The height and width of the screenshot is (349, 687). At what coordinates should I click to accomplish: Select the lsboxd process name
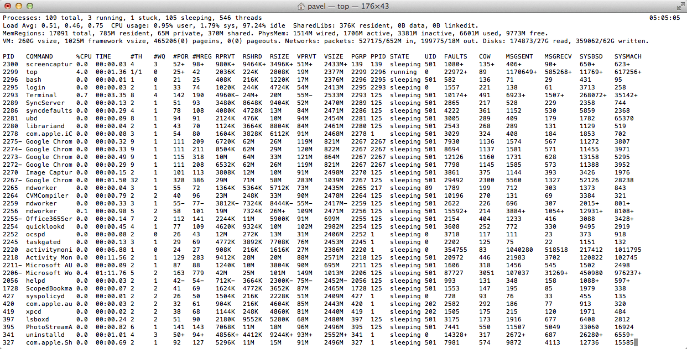38,319
